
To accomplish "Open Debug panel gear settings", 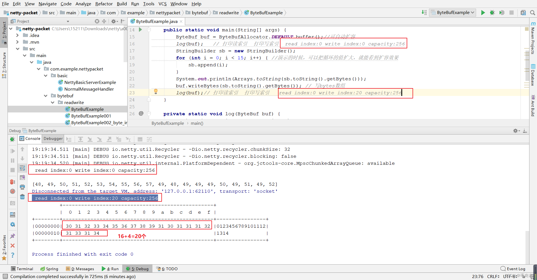I will tap(516, 131).
